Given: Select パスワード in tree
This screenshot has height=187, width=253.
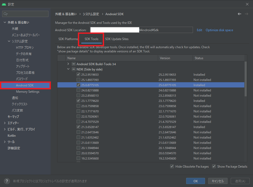Looking at the screenshot, I should tap(22, 79).
